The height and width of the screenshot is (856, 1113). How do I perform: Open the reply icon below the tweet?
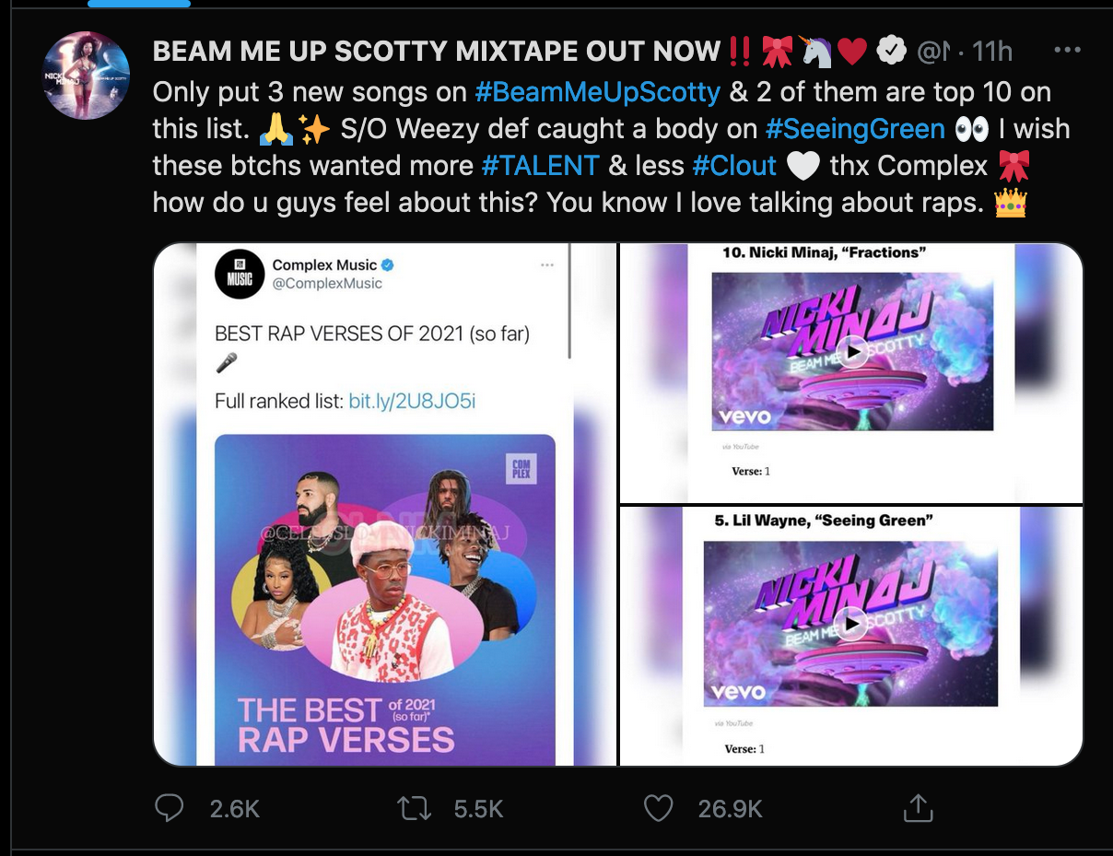169,808
